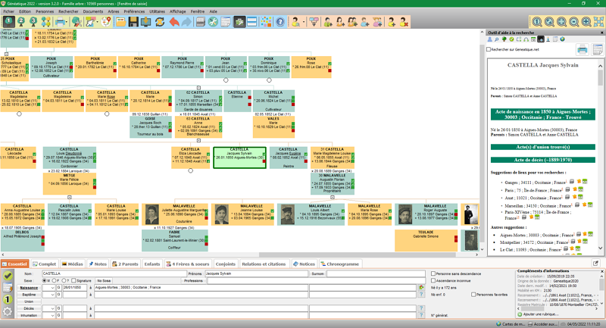The height and width of the screenshot is (328, 606).
Task: Click the fullscreen four-arrows icon
Action: pyautogui.click(x=598, y=22)
